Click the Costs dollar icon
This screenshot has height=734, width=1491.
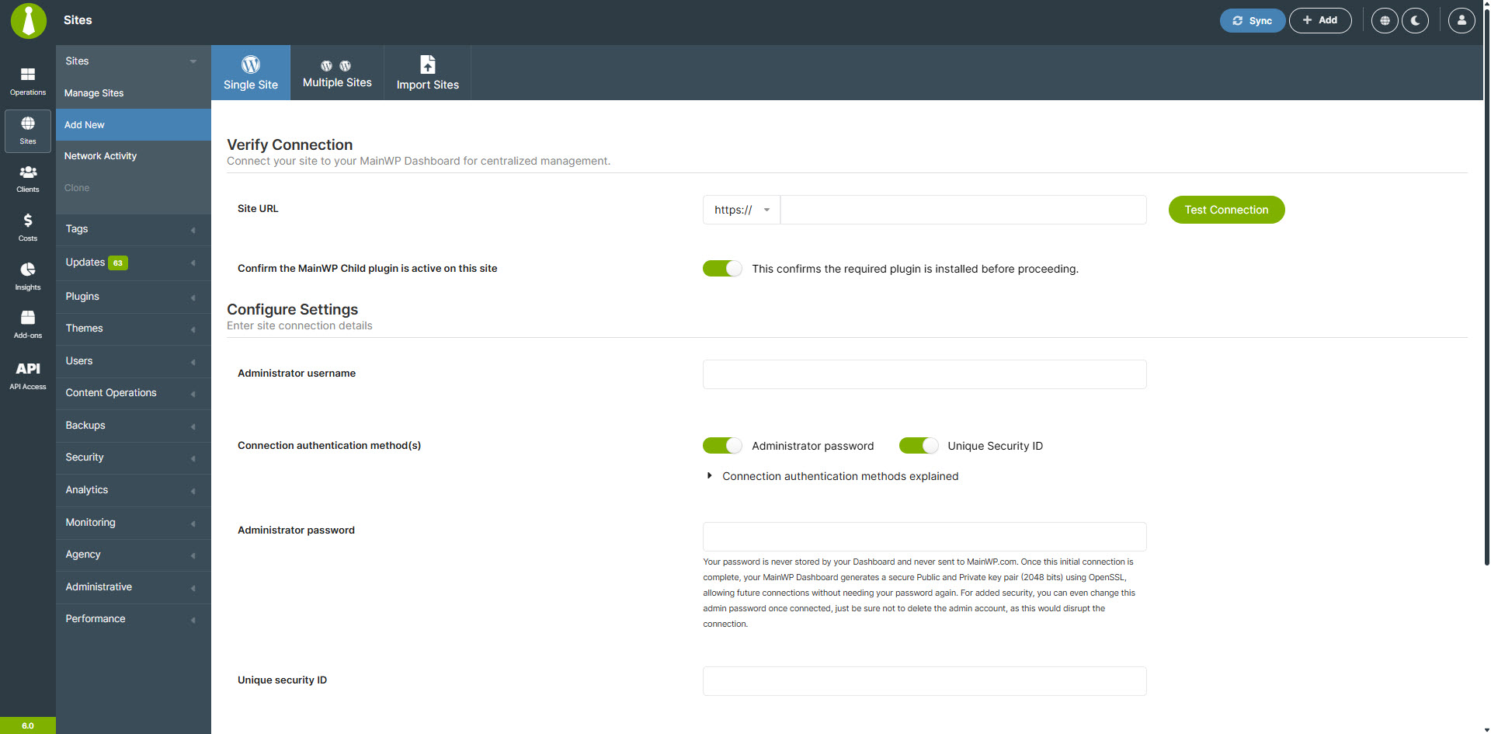tap(28, 226)
